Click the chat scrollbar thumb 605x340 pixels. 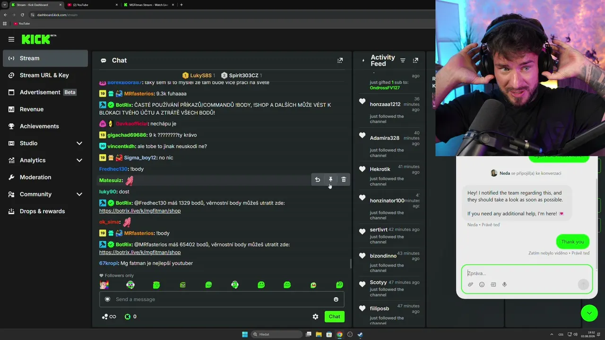click(x=350, y=263)
